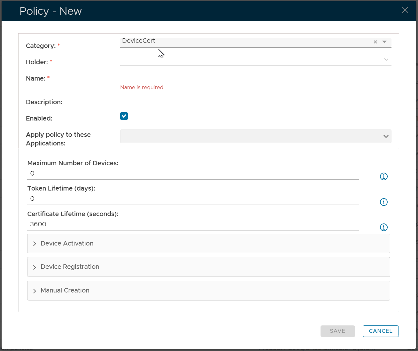Click chevron icon next to Manual Creation

[x=35, y=291]
